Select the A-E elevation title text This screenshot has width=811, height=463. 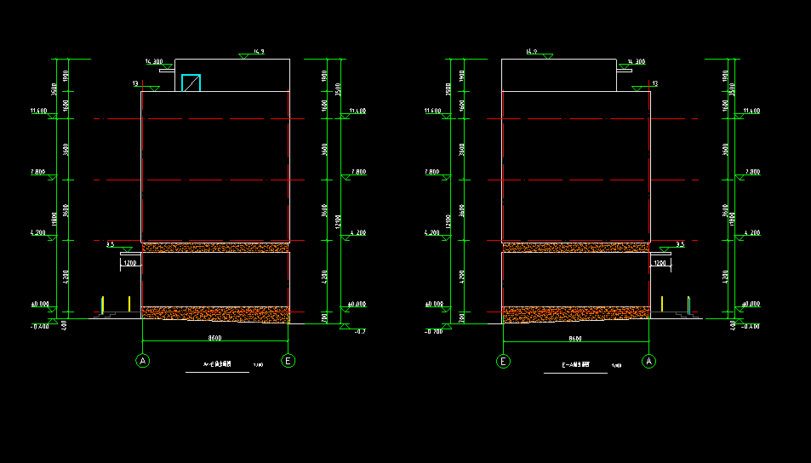(x=214, y=366)
